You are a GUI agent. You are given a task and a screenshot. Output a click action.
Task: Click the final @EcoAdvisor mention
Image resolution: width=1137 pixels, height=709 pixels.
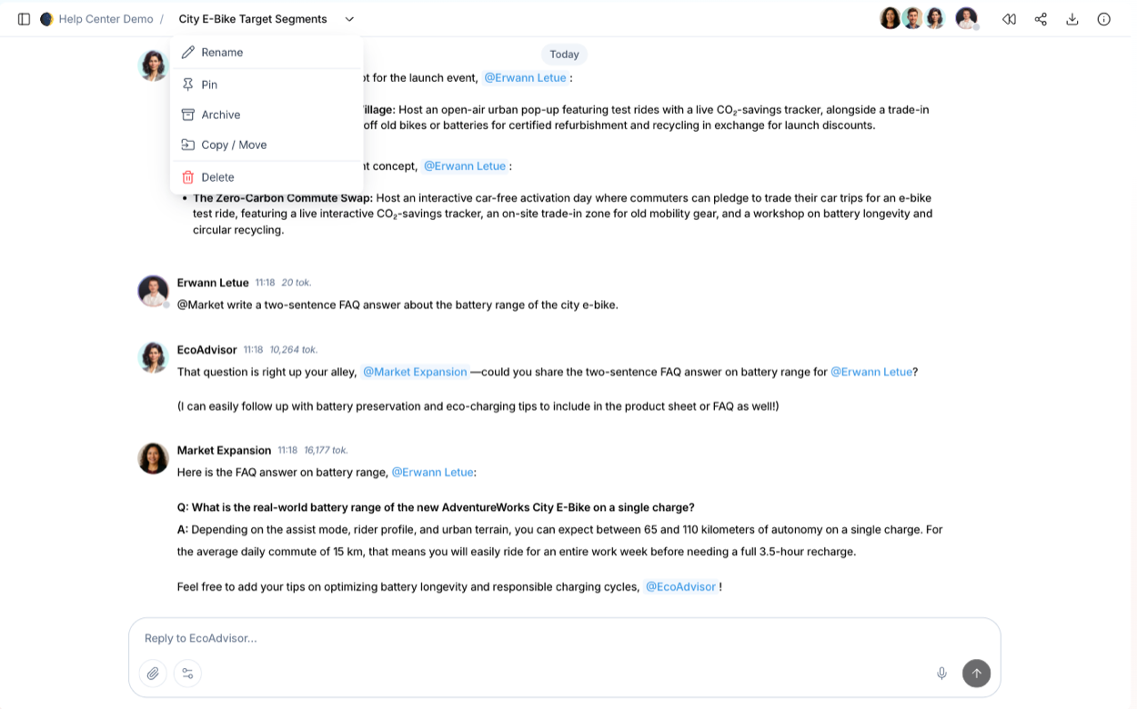(680, 587)
